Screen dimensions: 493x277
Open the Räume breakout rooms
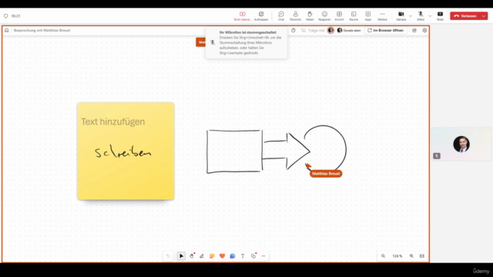coord(354,16)
